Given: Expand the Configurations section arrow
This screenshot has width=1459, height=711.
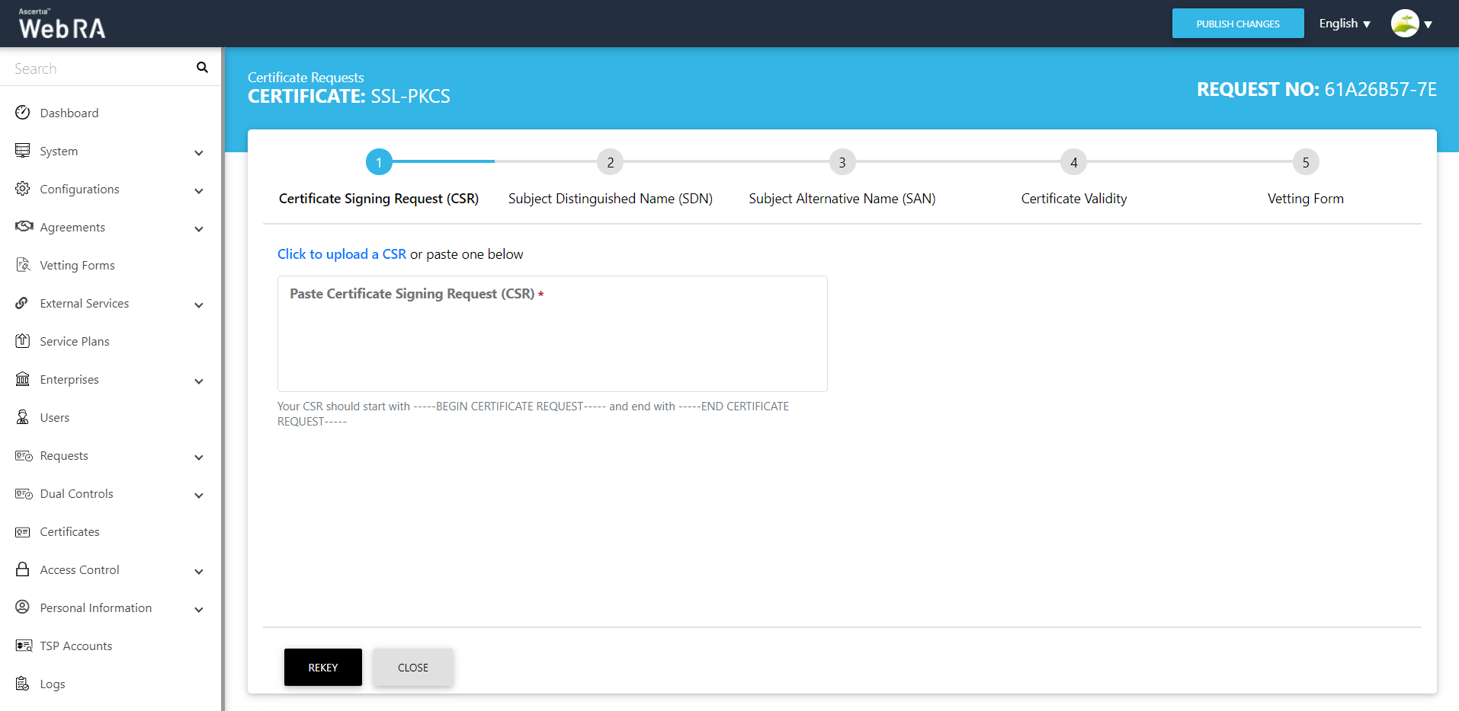Looking at the screenshot, I should tap(199, 190).
